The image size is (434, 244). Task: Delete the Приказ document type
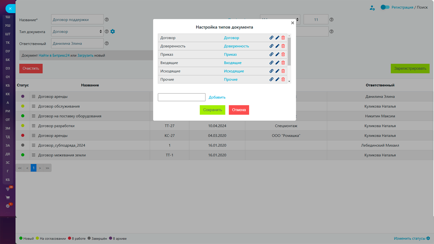(283, 54)
